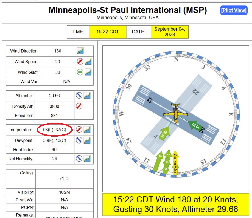Click the 17 Kt headwind arrow
Viewport: 252px width, 218px height.
click(164, 134)
